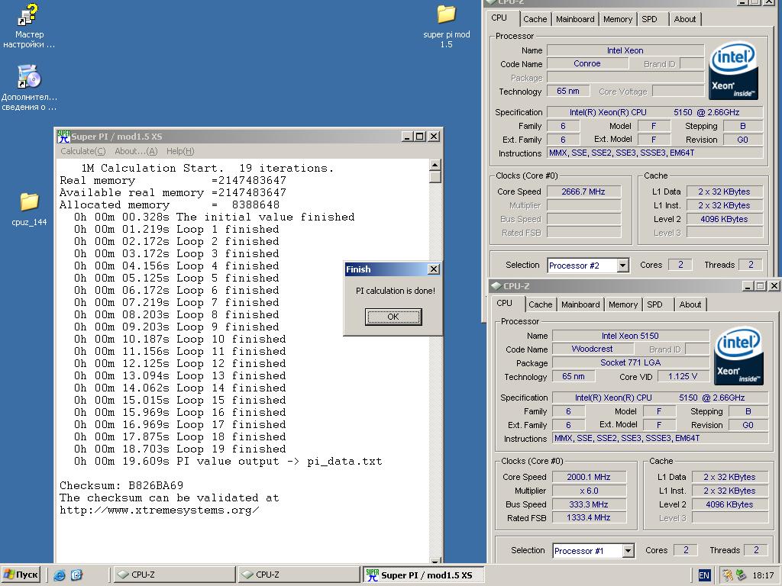Image resolution: width=782 pixels, height=586 pixels.
Task: Activate Super PI / mod1.5 XS taskbar button
Action: (x=423, y=575)
